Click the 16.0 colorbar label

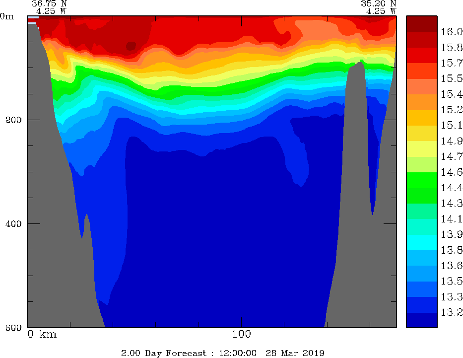(x=452, y=32)
